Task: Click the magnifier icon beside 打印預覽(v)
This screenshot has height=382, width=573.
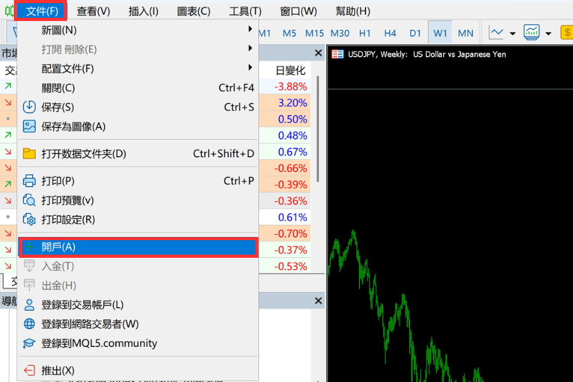Action: [x=29, y=199]
